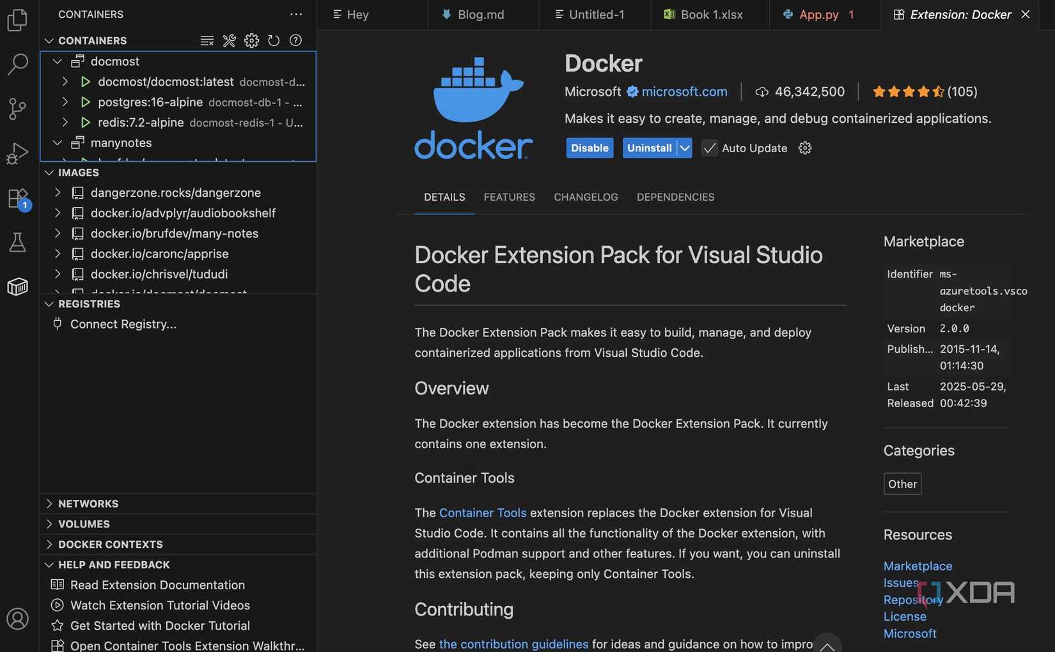The width and height of the screenshot is (1055, 652).
Task: Open the Containers overflow menu
Action: [x=295, y=14]
